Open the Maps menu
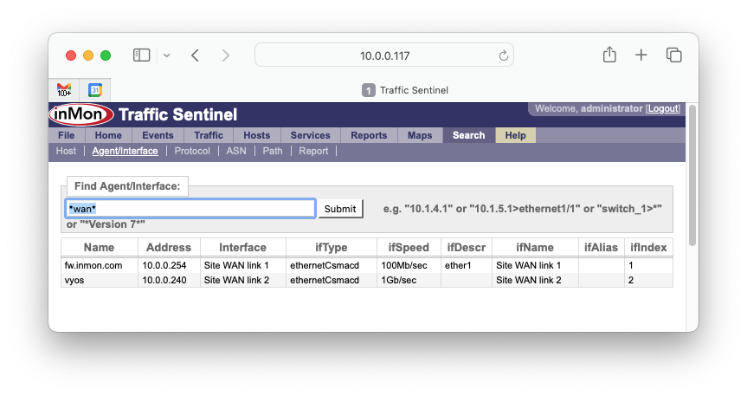 click(420, 135)
